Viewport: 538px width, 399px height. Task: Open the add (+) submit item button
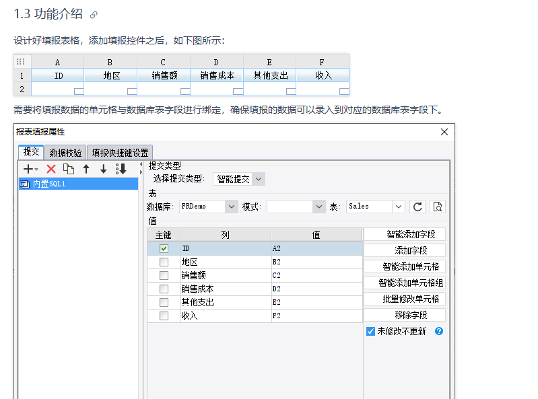point(30,169)
